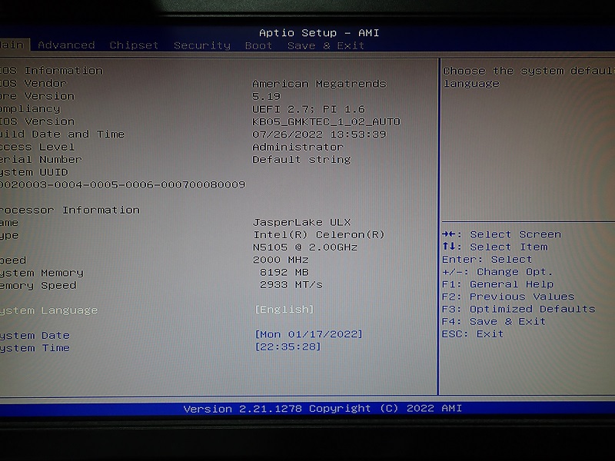Switch to the Advanced tab
Image resolution: width=615 pixels, height=461 pixels.
click(66, 45)
